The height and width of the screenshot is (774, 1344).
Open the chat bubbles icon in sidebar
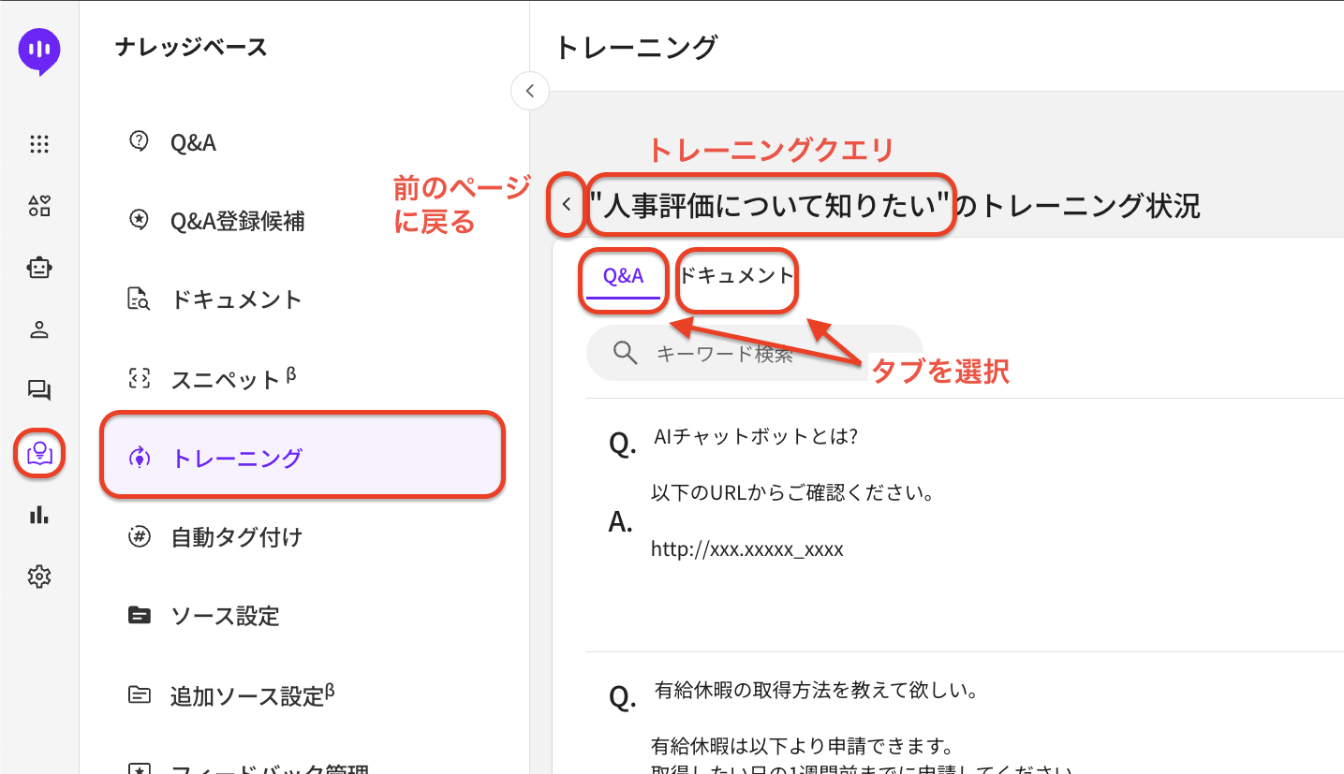click(x=39, y=391)
